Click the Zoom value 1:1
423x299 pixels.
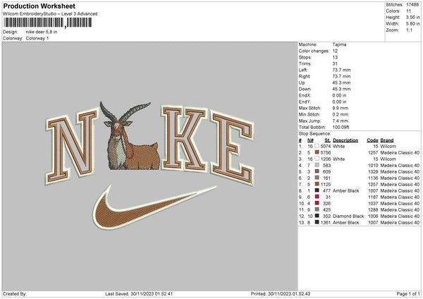click(409, 30)
